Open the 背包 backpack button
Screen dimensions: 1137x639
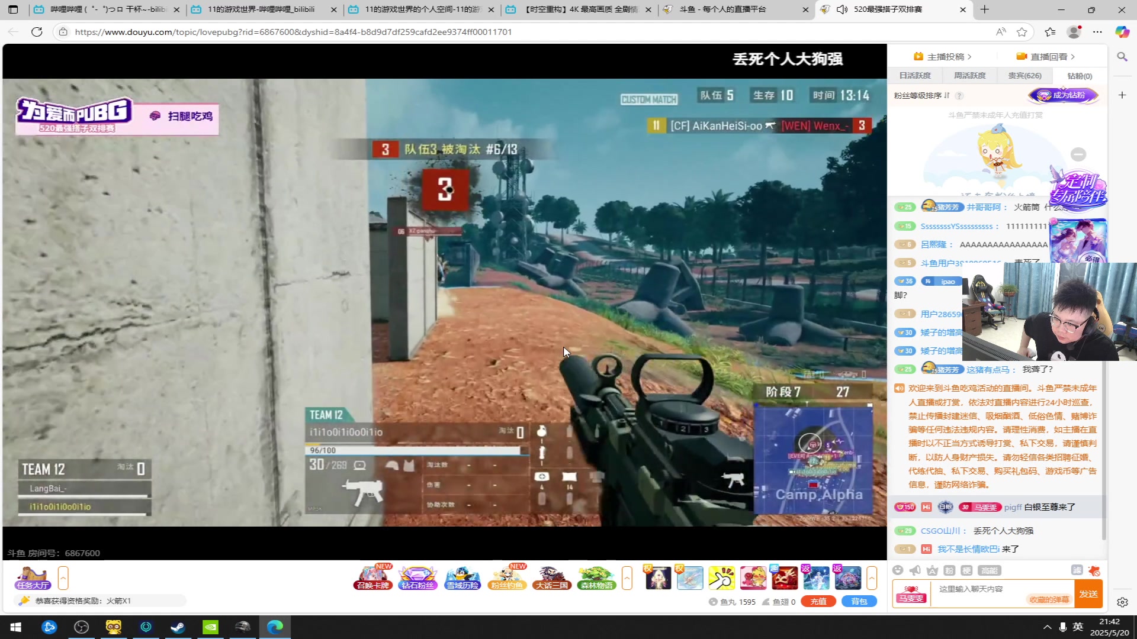[859, 602]
